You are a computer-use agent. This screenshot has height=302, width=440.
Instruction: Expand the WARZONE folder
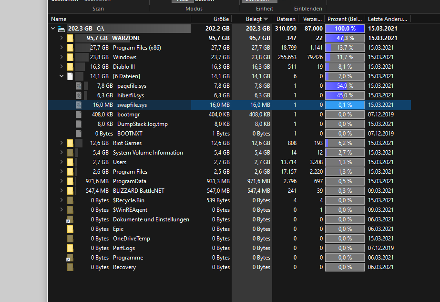point(61,38)
